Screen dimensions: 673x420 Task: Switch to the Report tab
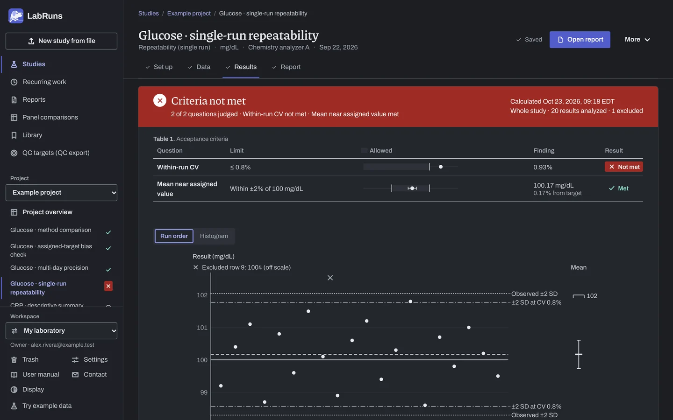tap(286, 67)
